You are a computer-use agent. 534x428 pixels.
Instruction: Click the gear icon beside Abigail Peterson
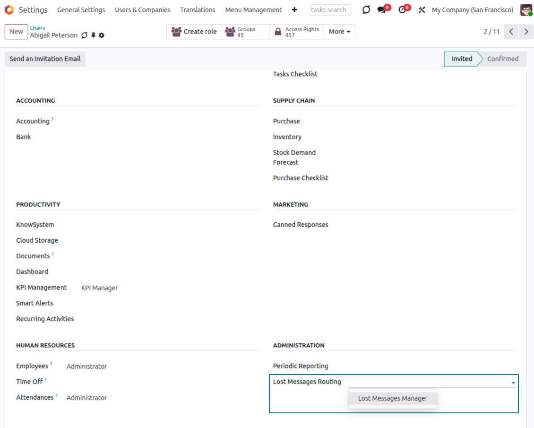pos(102,35)
